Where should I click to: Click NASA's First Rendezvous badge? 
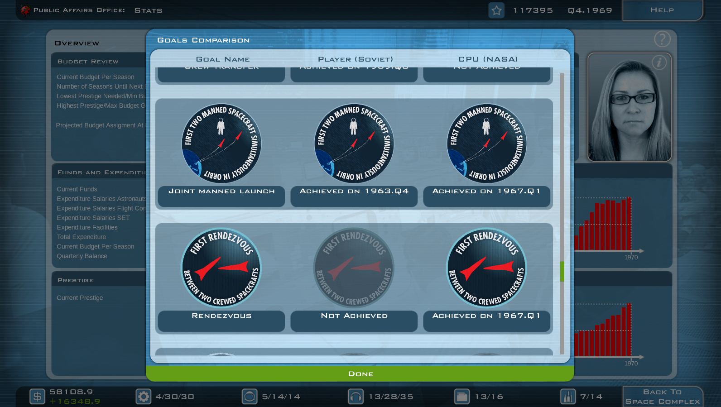(x=486, y=268)
